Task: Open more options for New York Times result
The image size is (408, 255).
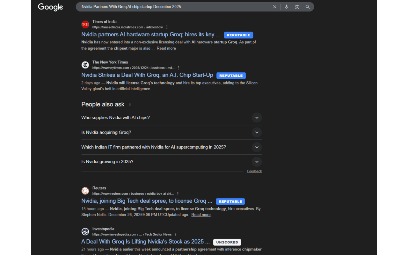Action: coord(179,68)
